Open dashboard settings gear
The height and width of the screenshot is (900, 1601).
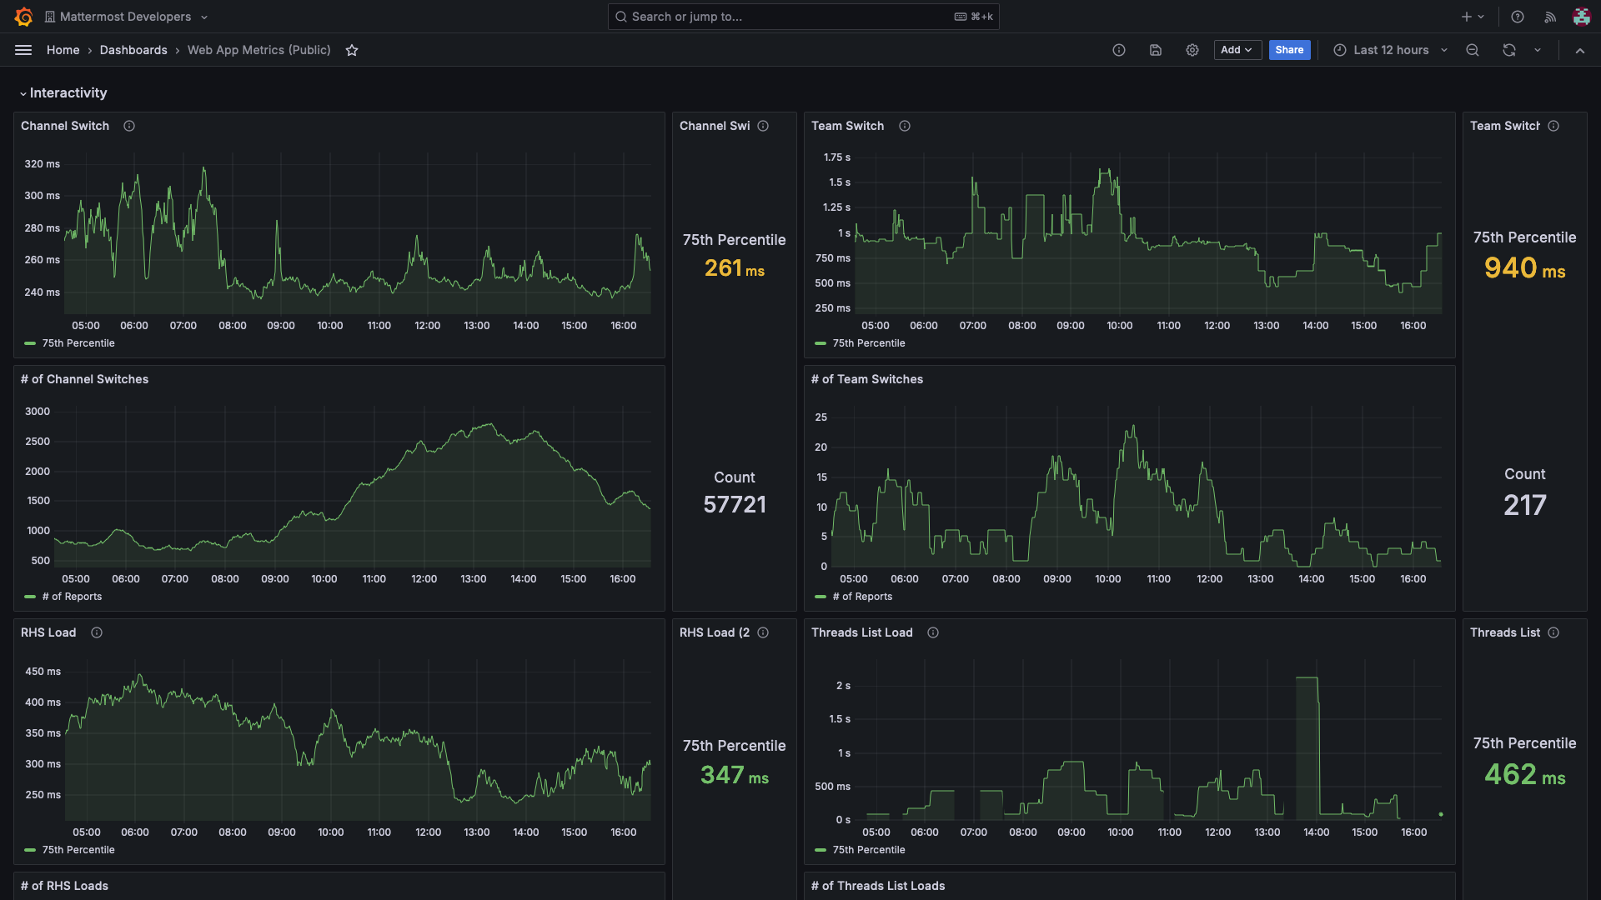(x=1192, y=50)
